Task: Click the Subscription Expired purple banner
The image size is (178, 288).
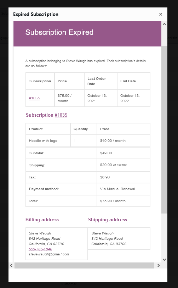Action: coord(87,34)
